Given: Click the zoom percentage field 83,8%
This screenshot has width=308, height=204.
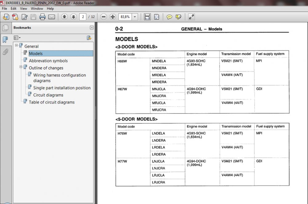Looking at the screenshot, I should click(125, 17).
